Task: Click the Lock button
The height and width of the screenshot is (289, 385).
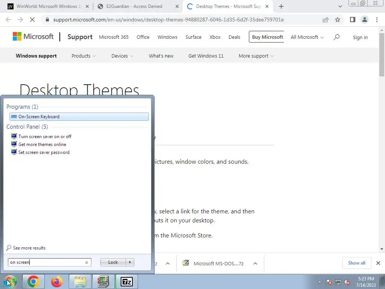Action: tap(113, 262)
